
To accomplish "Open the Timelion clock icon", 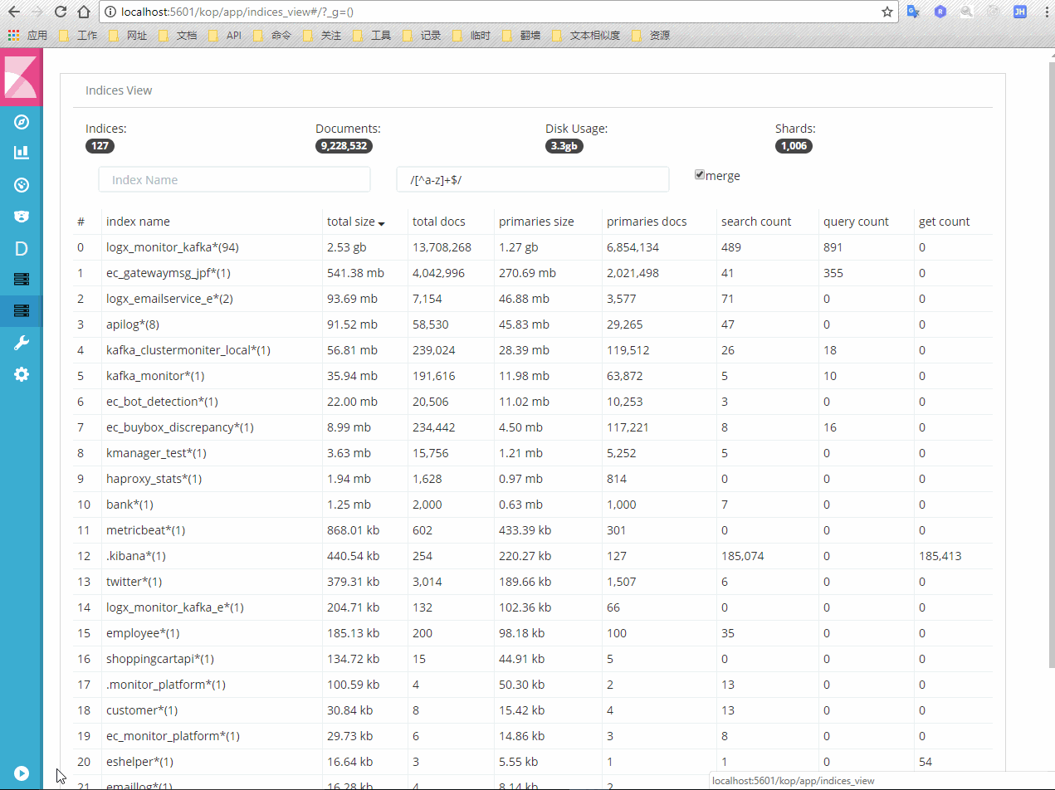I will pos(21,184).
